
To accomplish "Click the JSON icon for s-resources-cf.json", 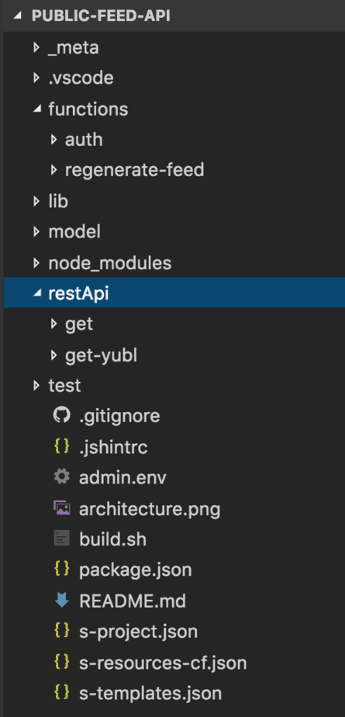I will tap(62, 662).
